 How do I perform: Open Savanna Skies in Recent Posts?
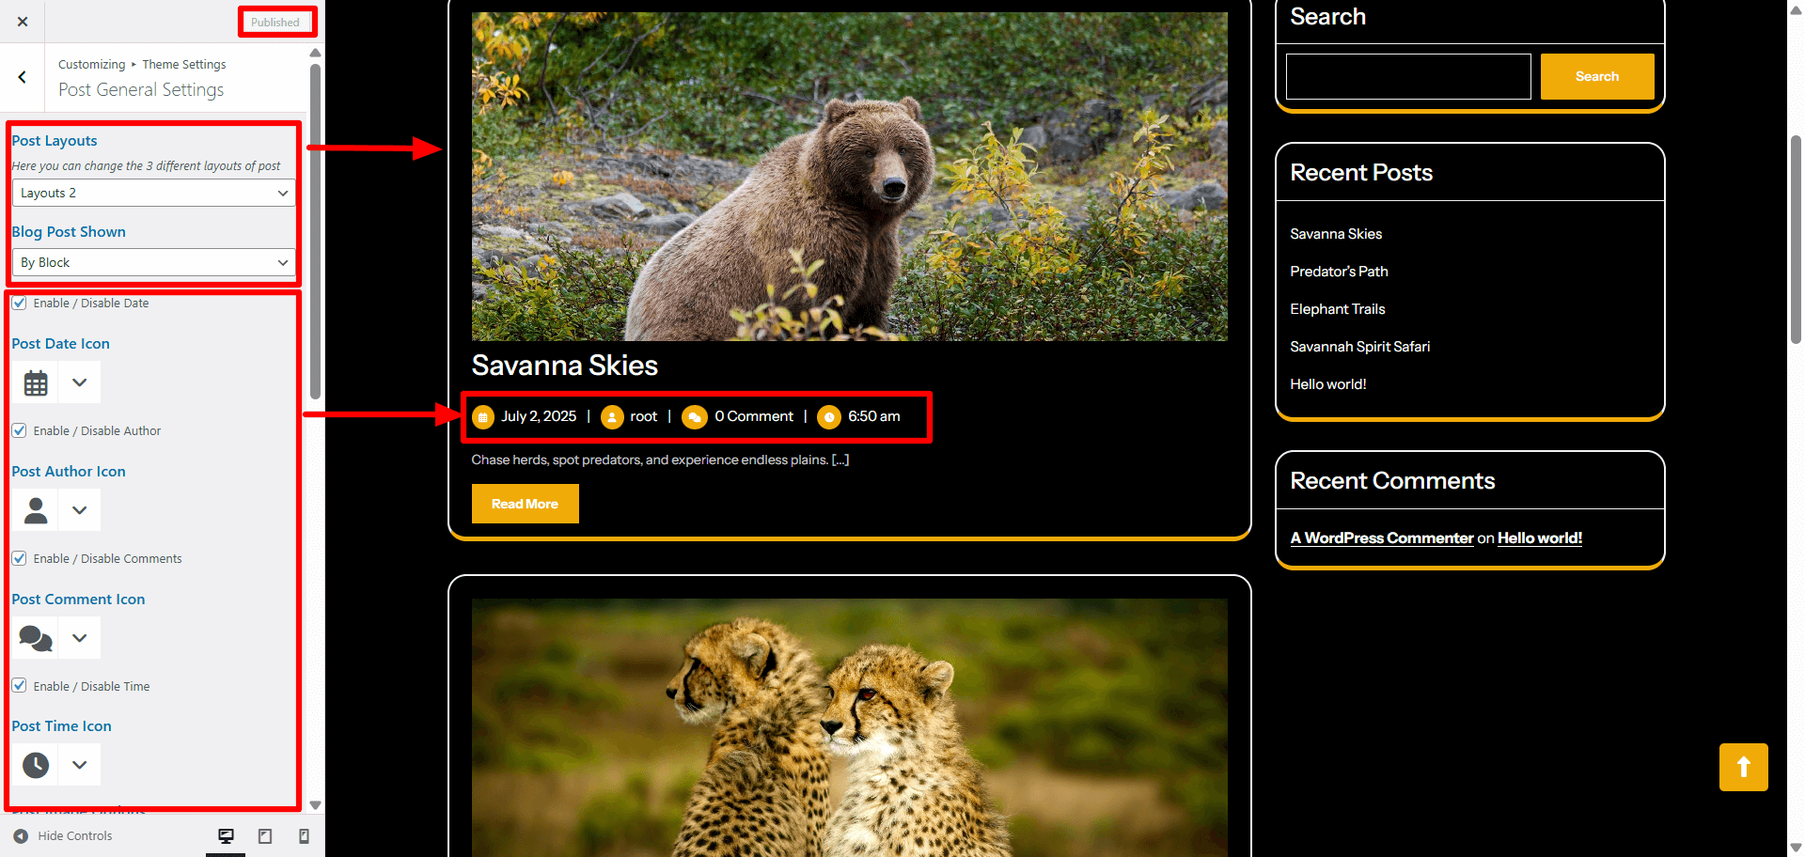click(1336, 234)
